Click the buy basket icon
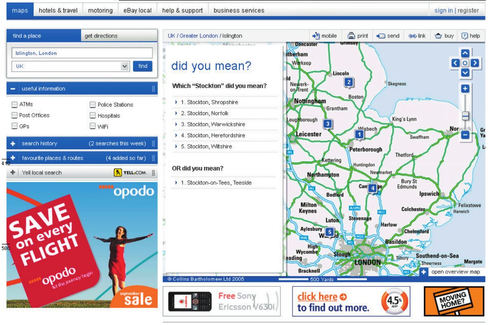 438,36
